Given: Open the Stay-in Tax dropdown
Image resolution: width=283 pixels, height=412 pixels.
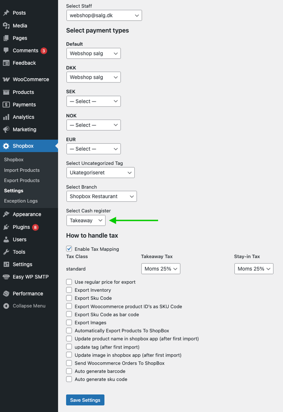Looking at the screenshot, I should pos(253,269).
